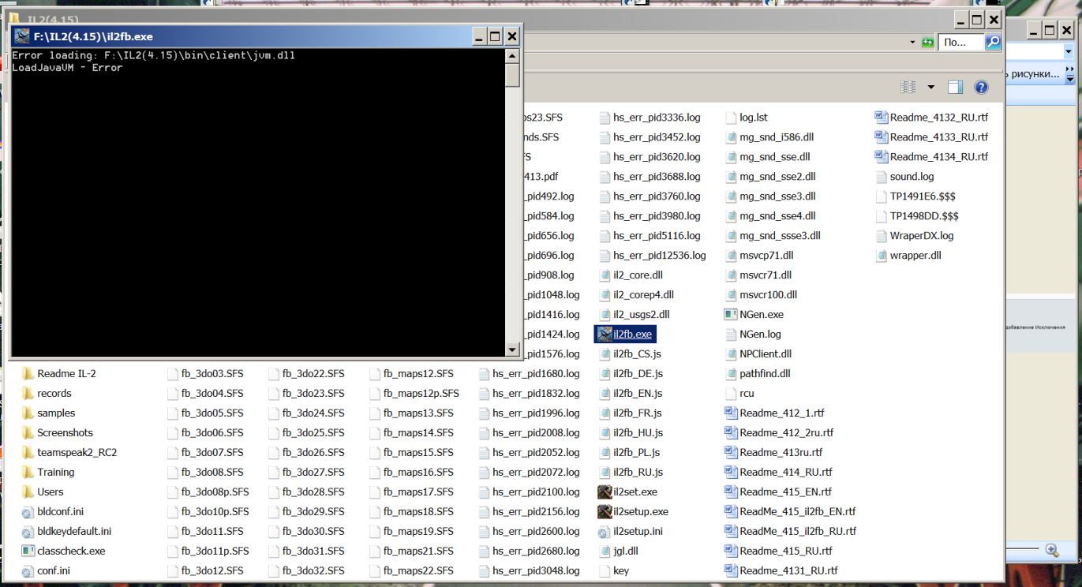Change the view with the Explorer view button

(x=908, y=88)
